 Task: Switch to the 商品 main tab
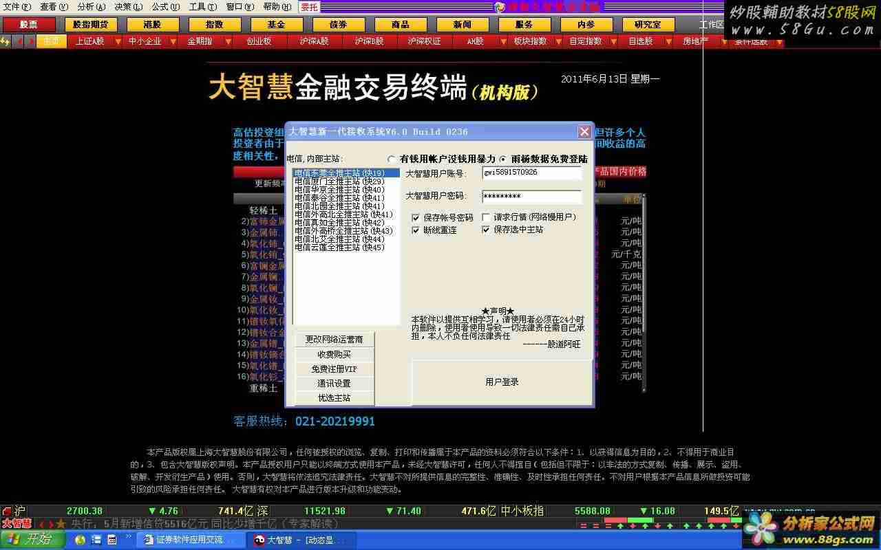tap(401, 25)
